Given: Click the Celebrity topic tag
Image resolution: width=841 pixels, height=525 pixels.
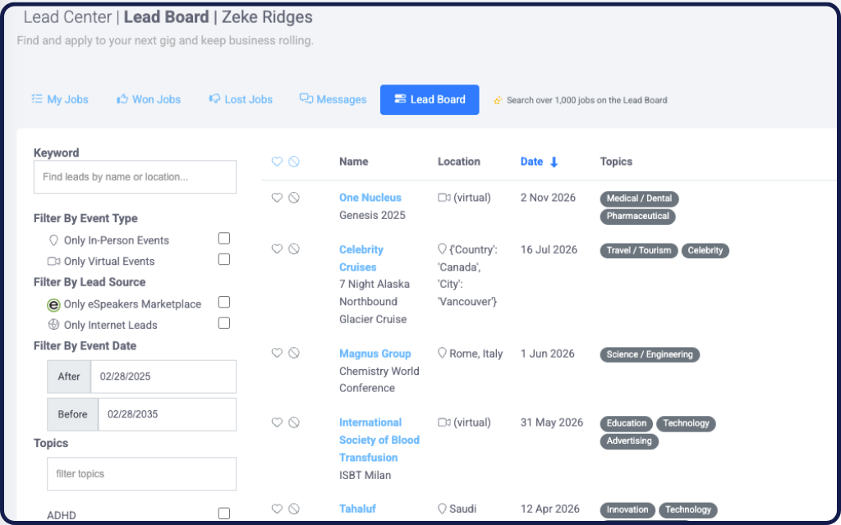Looking at the screenshot, I should point(705,251).
